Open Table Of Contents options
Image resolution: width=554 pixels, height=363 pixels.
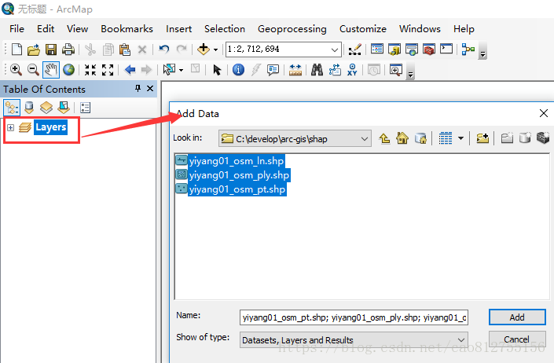tap(85, 108)
